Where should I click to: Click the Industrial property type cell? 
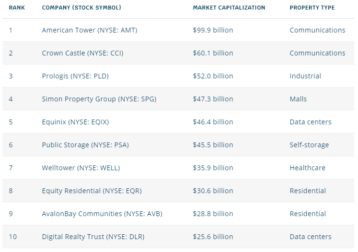(x=305, y=76)
